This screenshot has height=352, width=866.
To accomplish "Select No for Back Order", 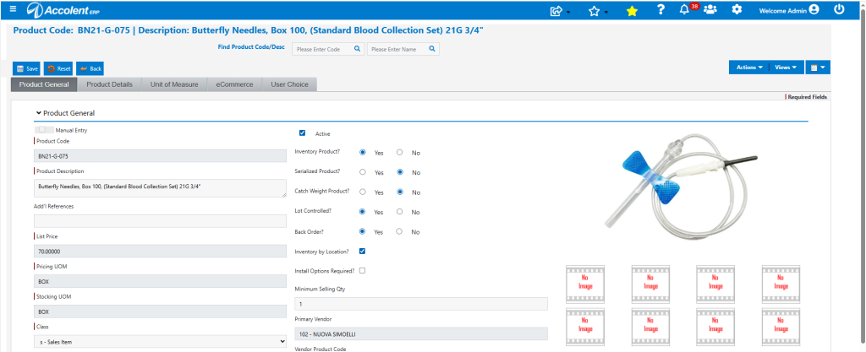I will click(399, 231).
